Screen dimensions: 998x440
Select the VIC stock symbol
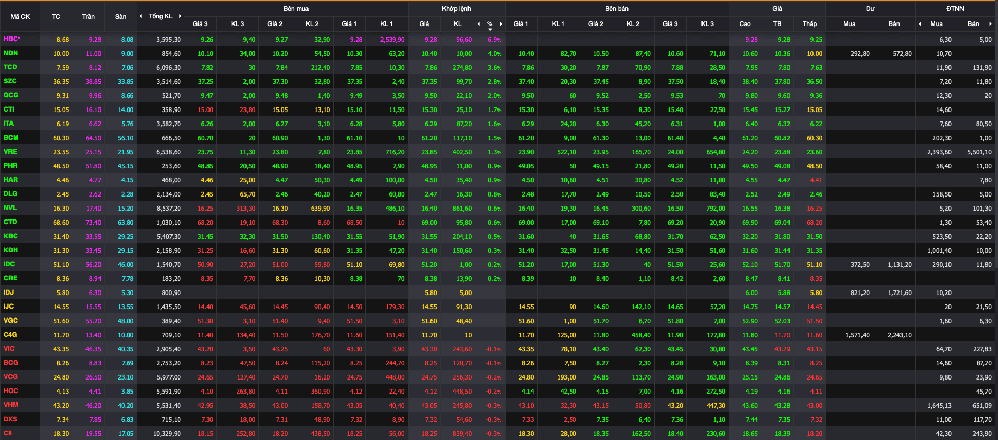[x=9, y=349]
